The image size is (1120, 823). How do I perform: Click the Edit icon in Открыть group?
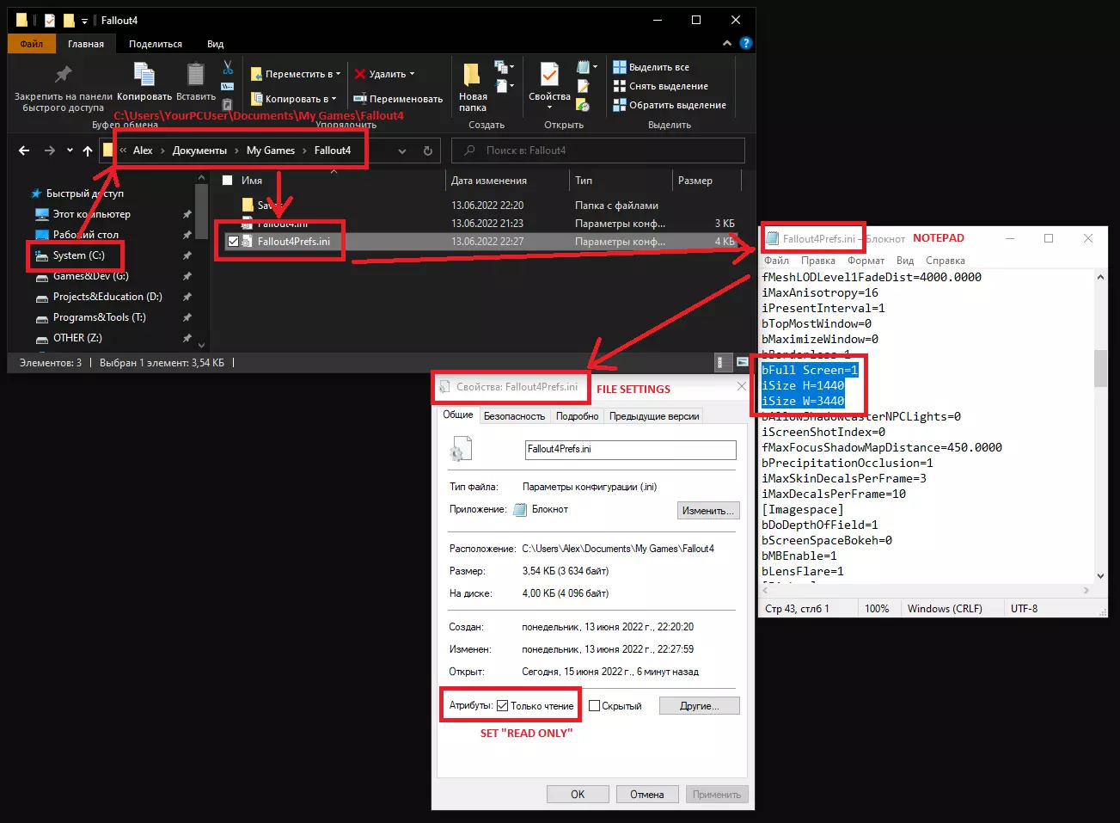583,86
